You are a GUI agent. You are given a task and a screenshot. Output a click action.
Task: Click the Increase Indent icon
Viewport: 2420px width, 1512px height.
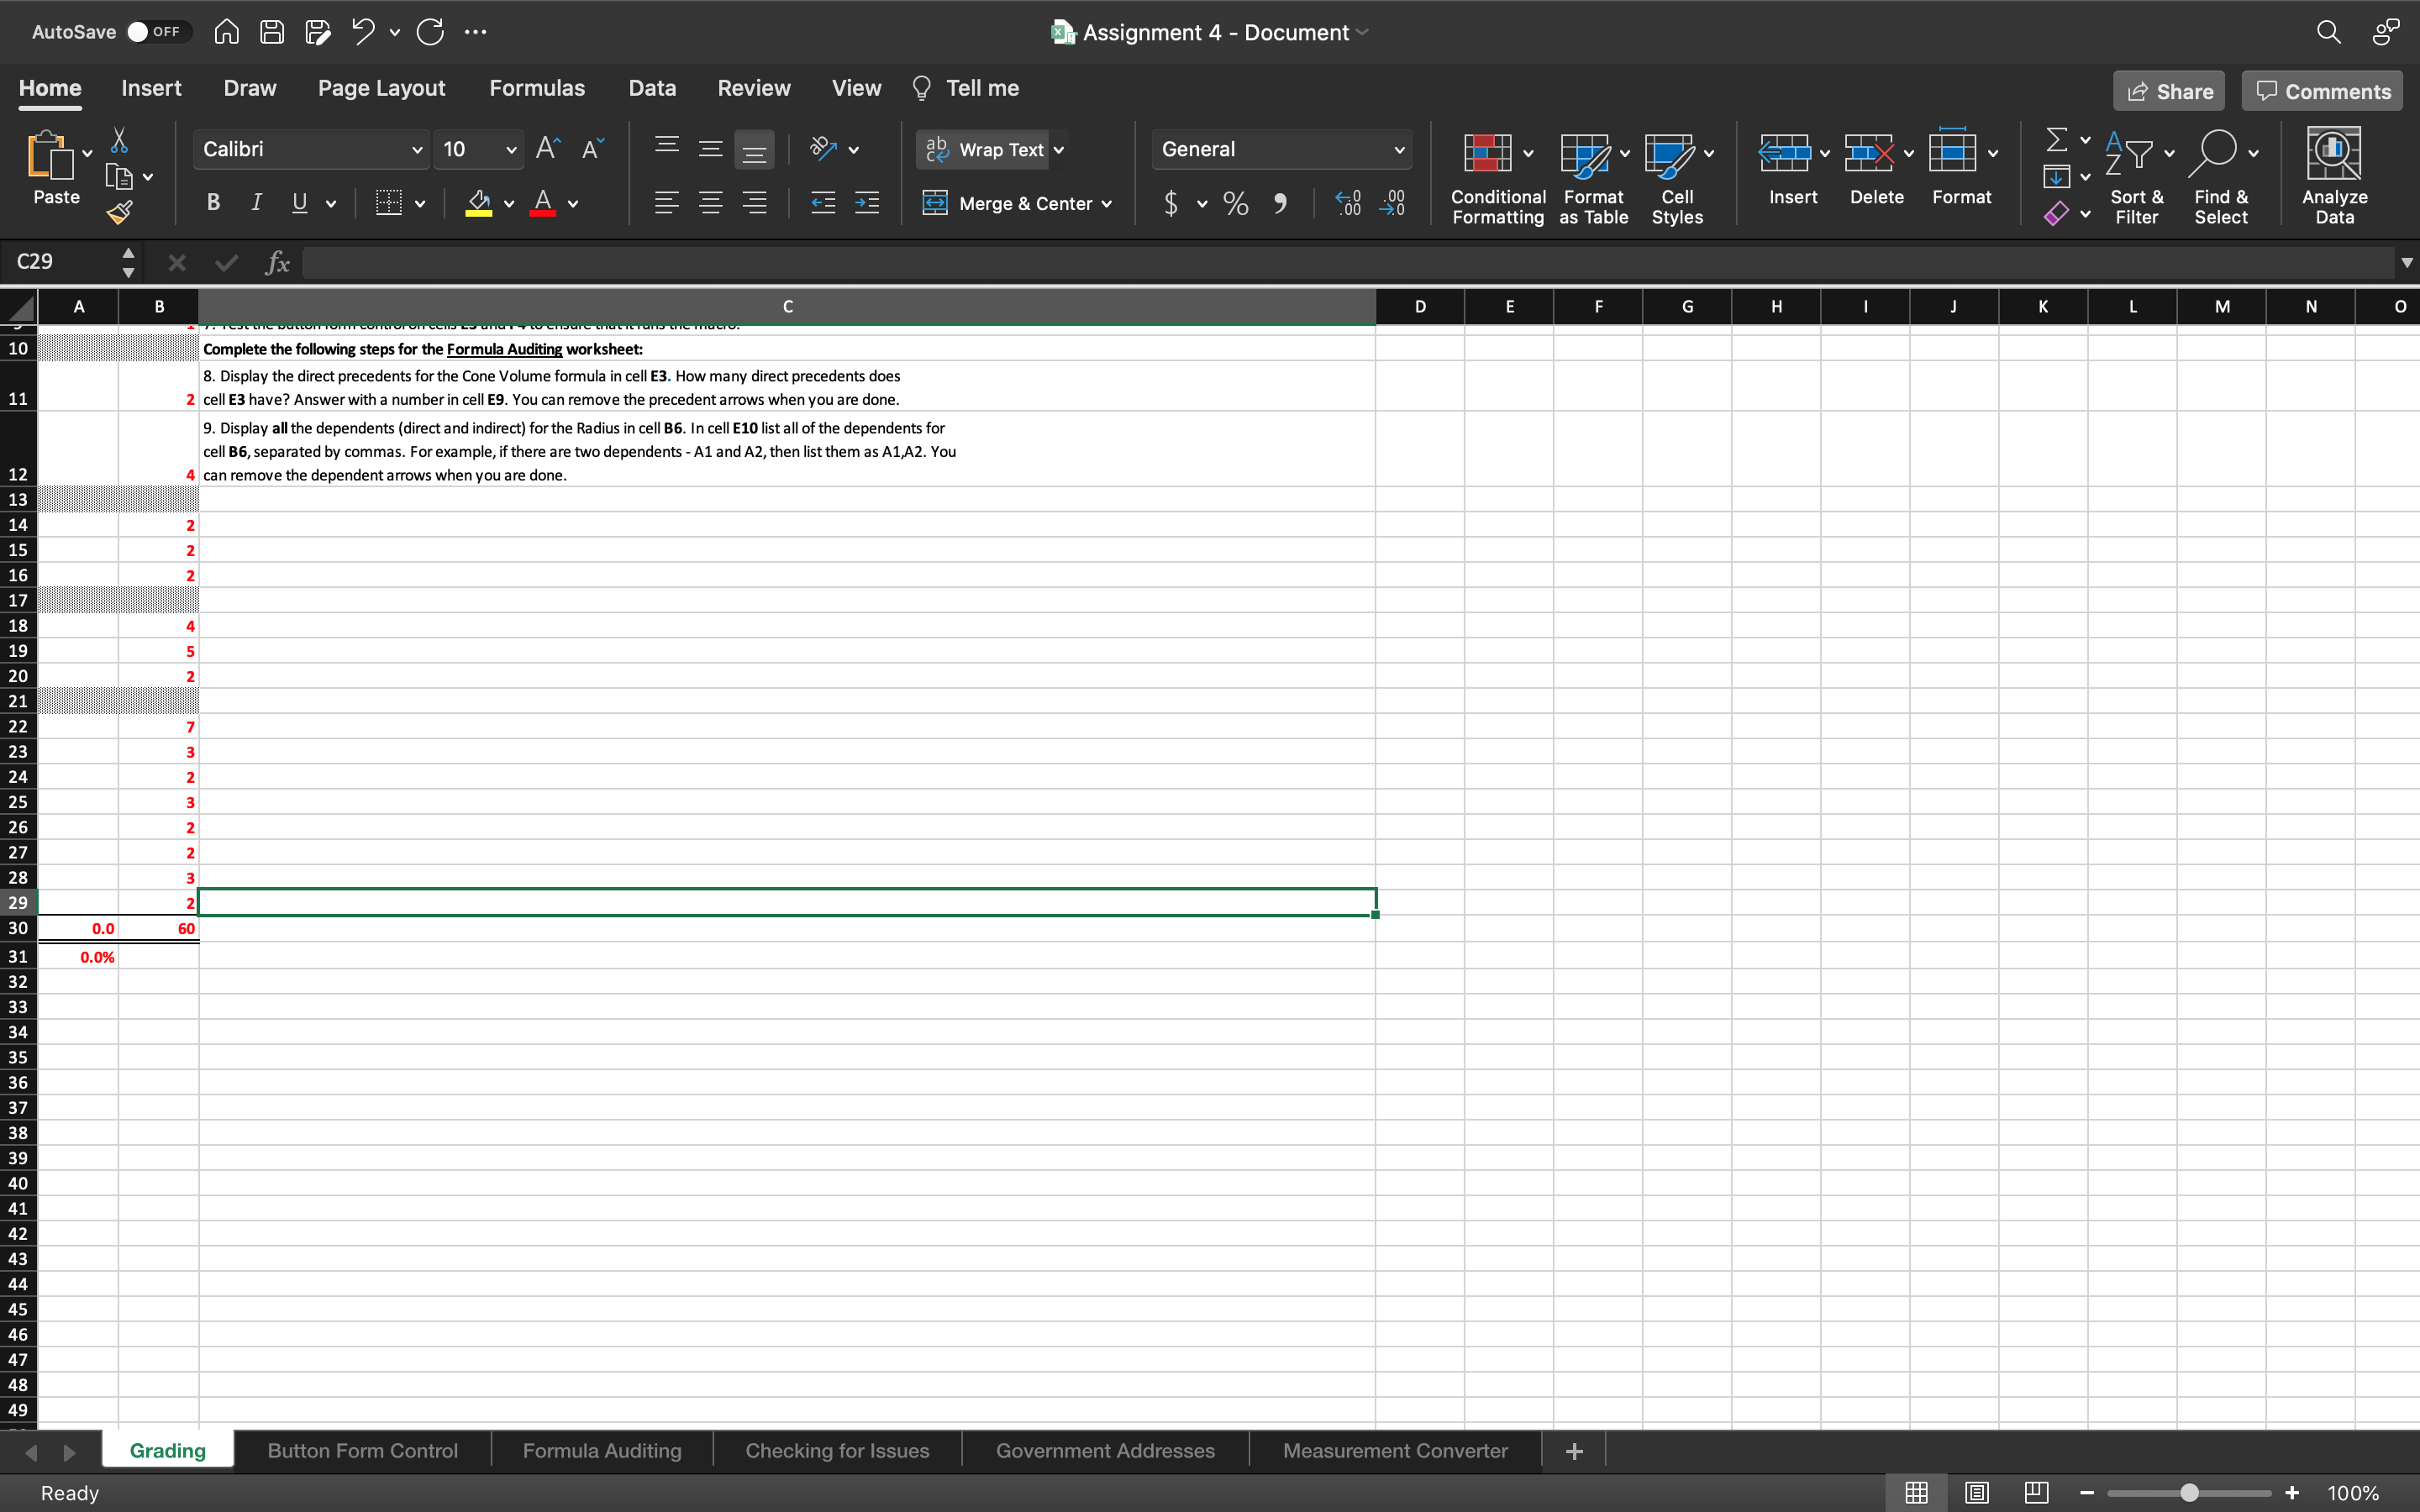pos(866,204)
